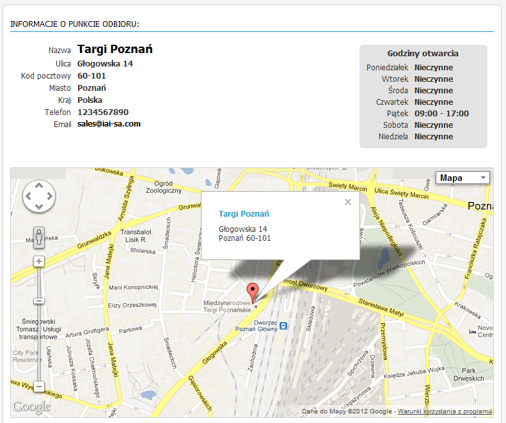506x423 pixels.
Task: Pan the map up with the top arrow
Action: click(39, 185)
